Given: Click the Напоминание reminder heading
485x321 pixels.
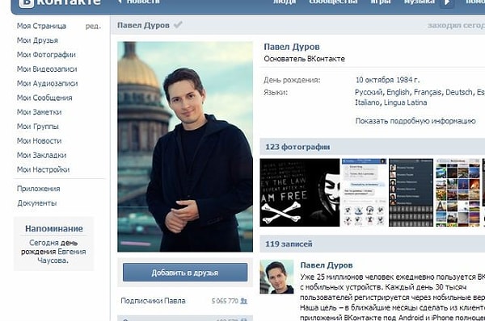Looking at the screenshot, I should click(54, 229).
